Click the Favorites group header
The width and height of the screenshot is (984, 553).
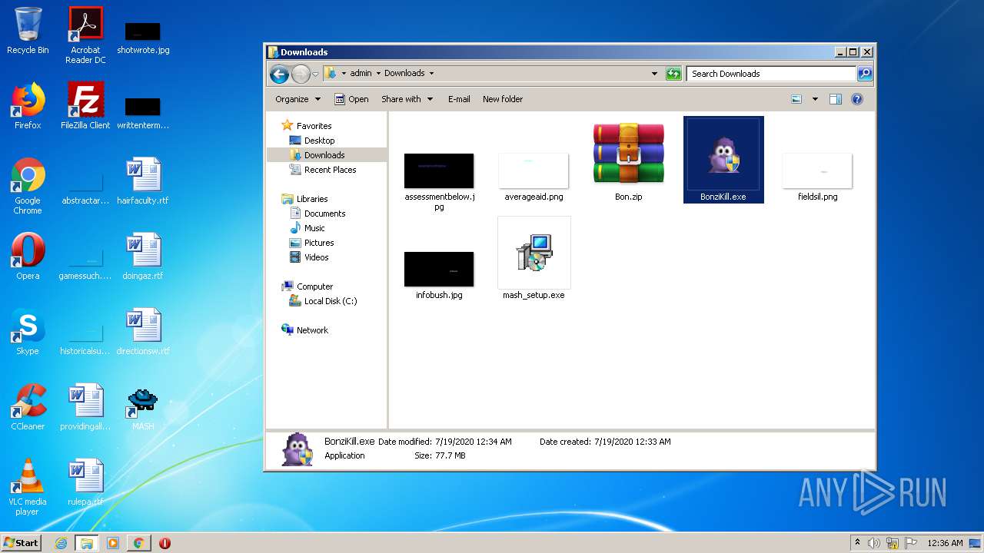click(314, 126)
